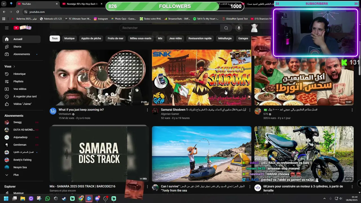Open Historique in the sidebar
Viewport: 361px width, 203px height.
click(21, 74)
